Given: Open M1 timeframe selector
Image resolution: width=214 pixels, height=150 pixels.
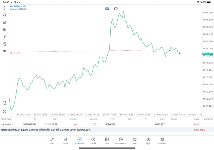Looking at the screenshot, I should point(5,51).
